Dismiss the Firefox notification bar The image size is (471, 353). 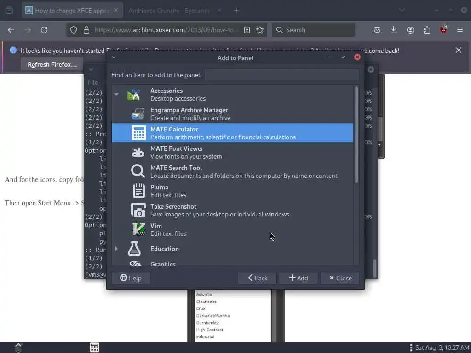click(x=459, y=50)
